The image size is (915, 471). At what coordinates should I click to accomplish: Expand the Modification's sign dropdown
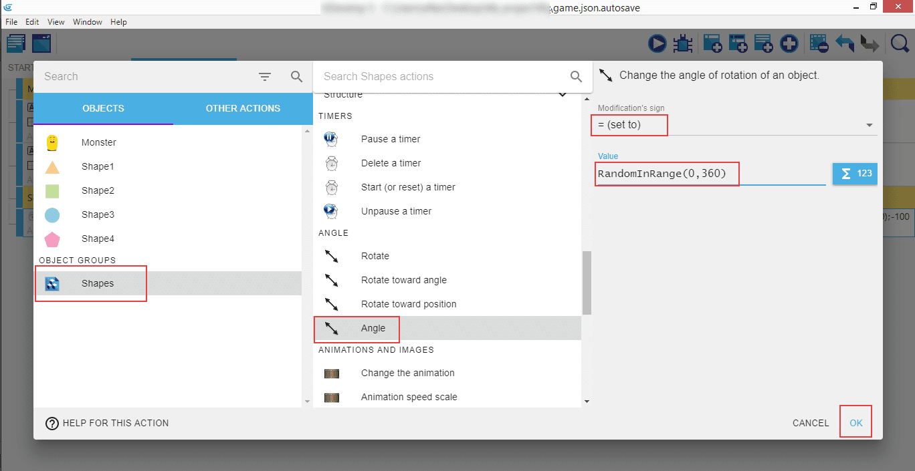pyautogui.click(x=869, y=125)
